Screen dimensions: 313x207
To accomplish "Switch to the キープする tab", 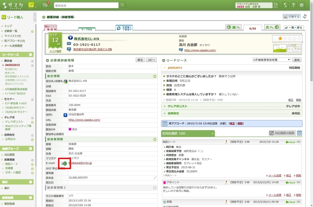I will 87,29.
